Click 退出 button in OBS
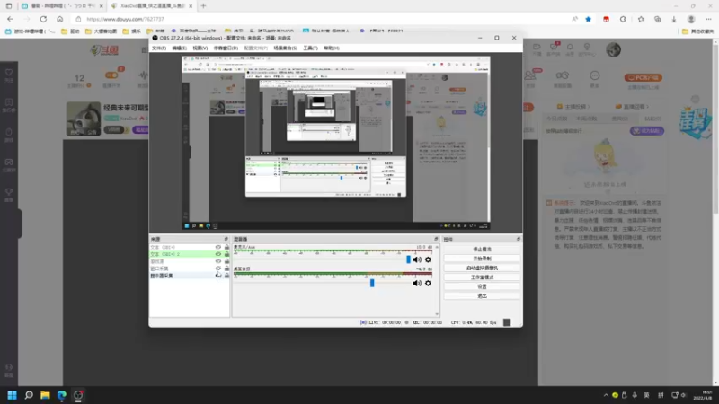 tap(482, 296)
